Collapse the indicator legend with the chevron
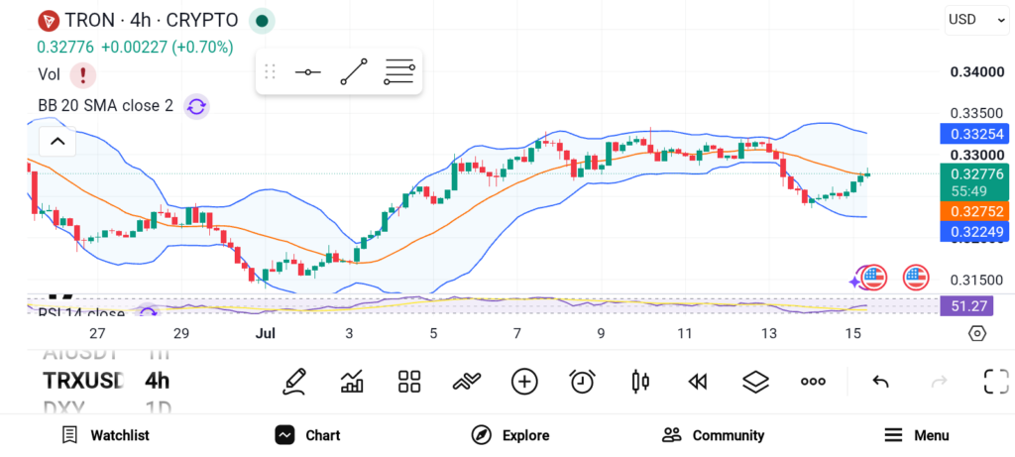1015x457 pixels. [57, 142]
